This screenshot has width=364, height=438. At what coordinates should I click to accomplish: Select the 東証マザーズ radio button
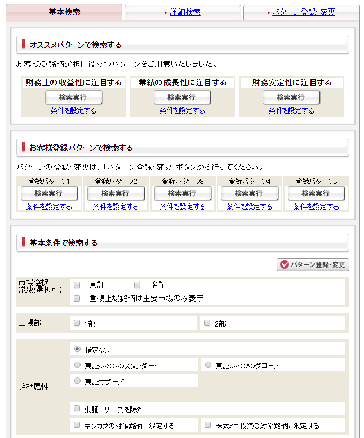click(x=77, y=381)
